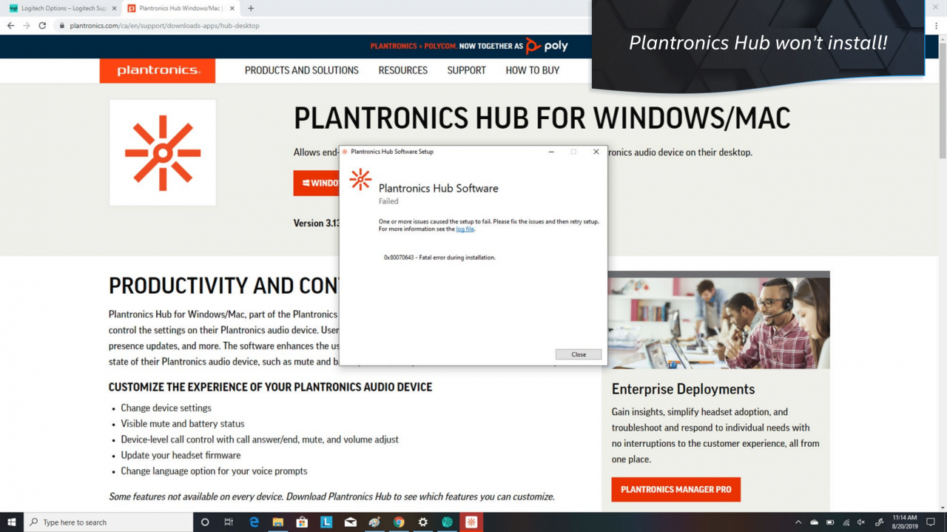The width and height of the screenshot is (947, 532).
Task: Close the Plantronics Hub Windows/Mac tab
Action: [231, 8]
